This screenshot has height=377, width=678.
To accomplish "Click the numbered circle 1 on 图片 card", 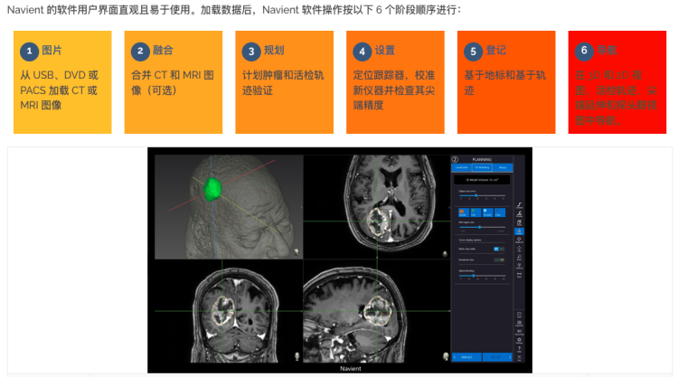I will click(x=29, y=52).
